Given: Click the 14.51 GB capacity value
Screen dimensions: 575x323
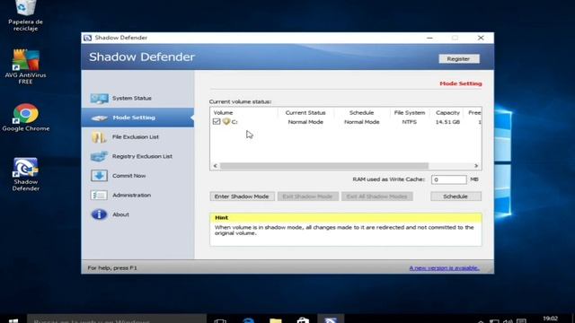Looking at the screenshot, I should pos(447,122).
